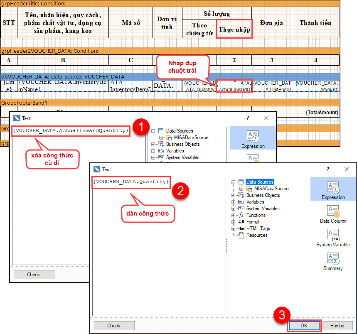This screenshot has height=334, width=357.
Task: Select the {TotalAmount} field in the footer band
Action: [321, 113]
